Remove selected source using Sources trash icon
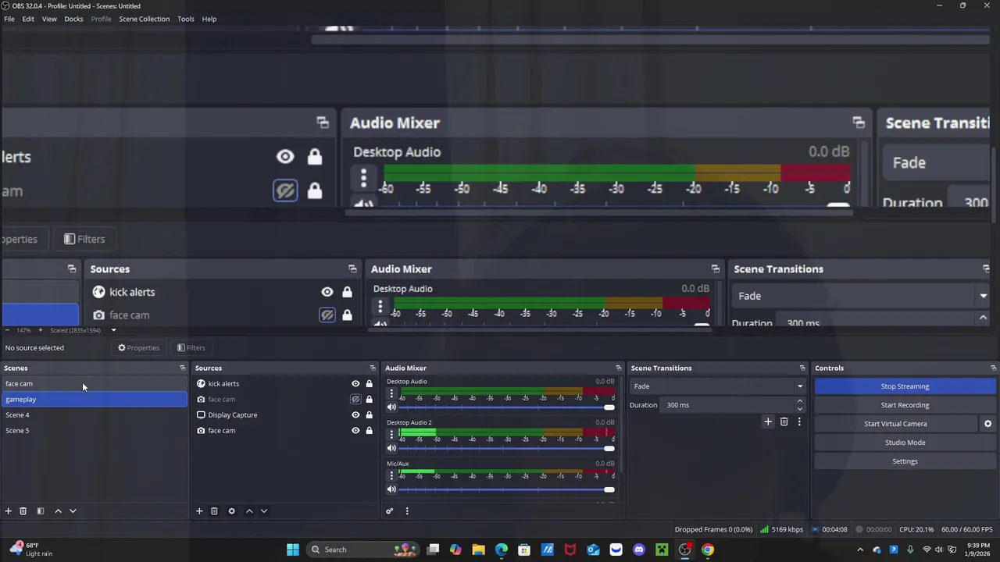 point(214,511)
